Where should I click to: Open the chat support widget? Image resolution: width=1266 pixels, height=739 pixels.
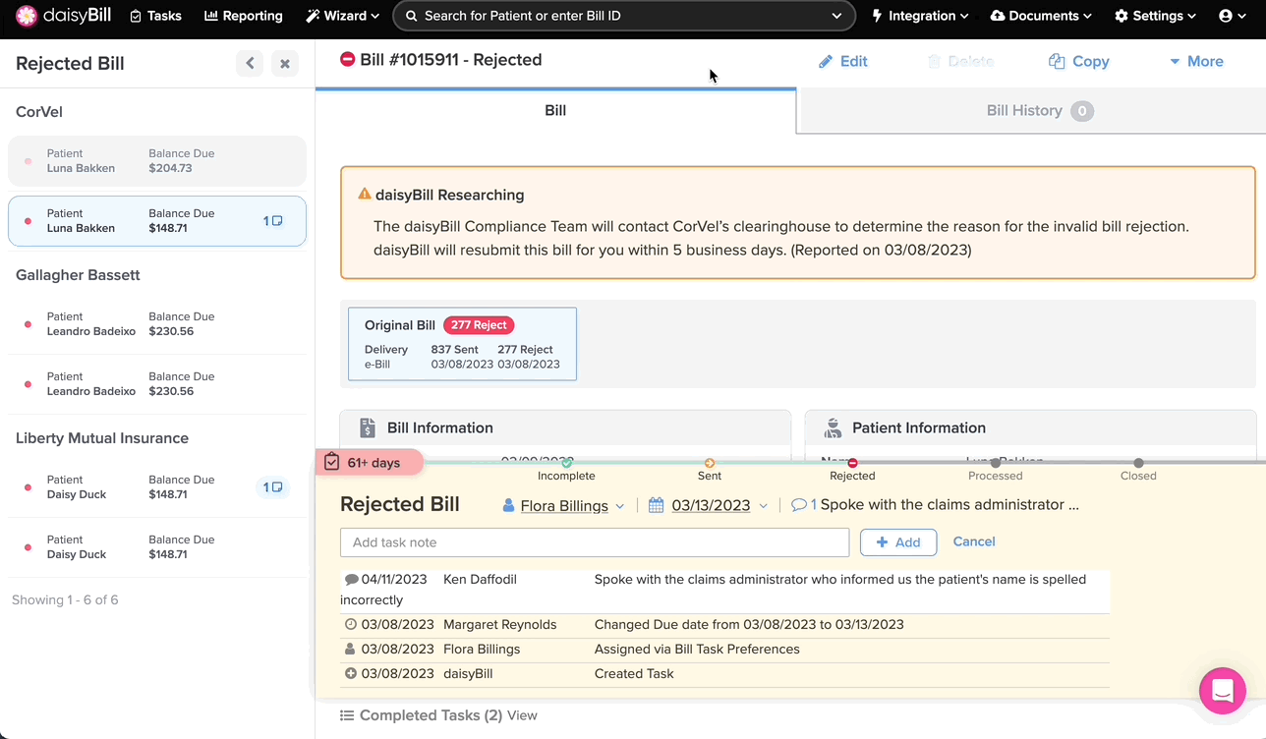click(1223, 691)
